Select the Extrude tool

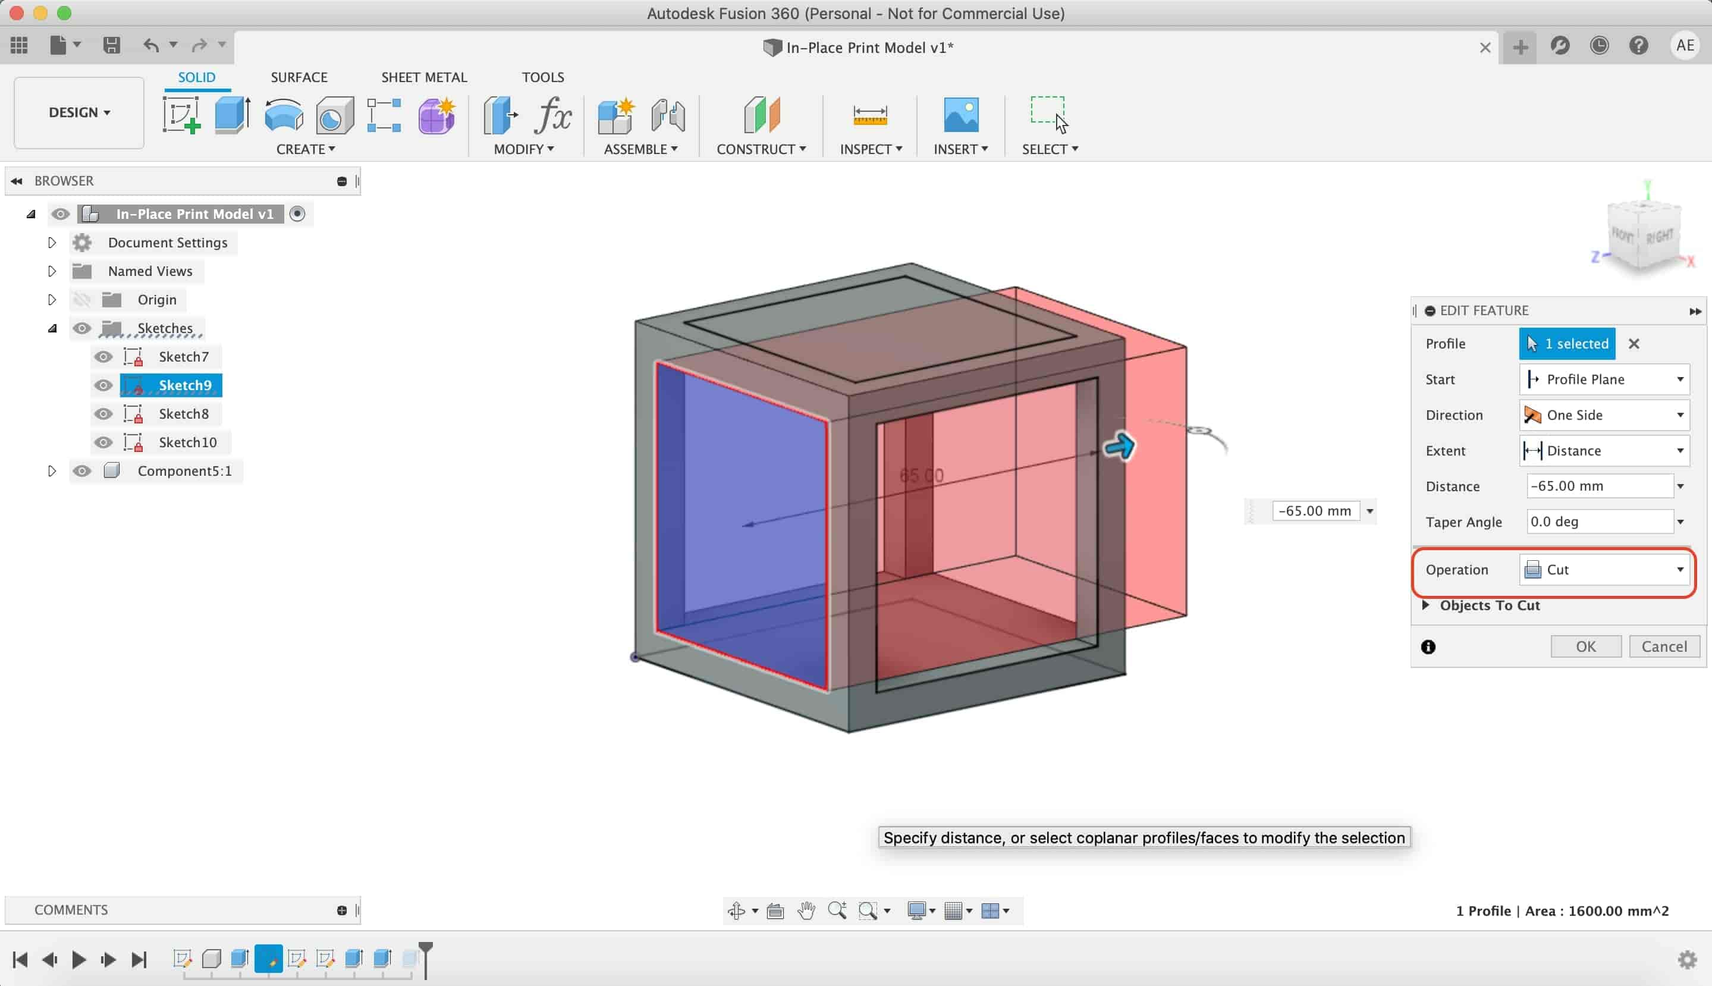click(232, 115)
